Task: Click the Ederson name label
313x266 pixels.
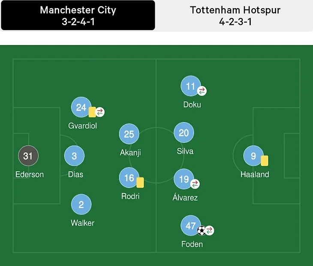Action: (30, 175)
